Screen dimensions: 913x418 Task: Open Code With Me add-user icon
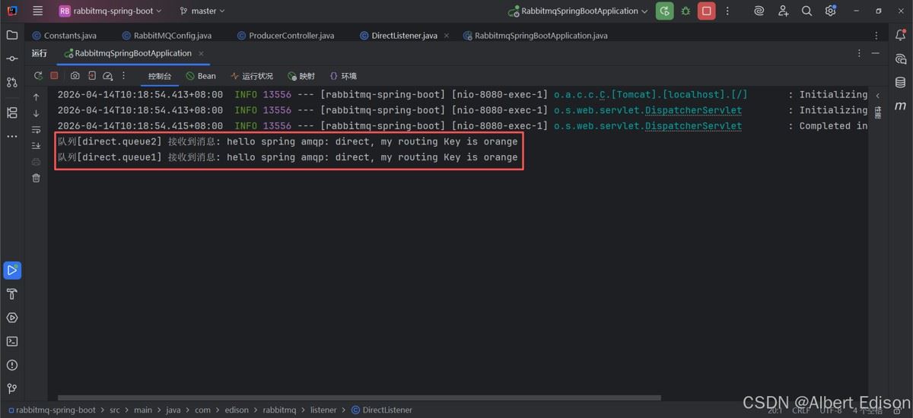click(x=783, y=11)
